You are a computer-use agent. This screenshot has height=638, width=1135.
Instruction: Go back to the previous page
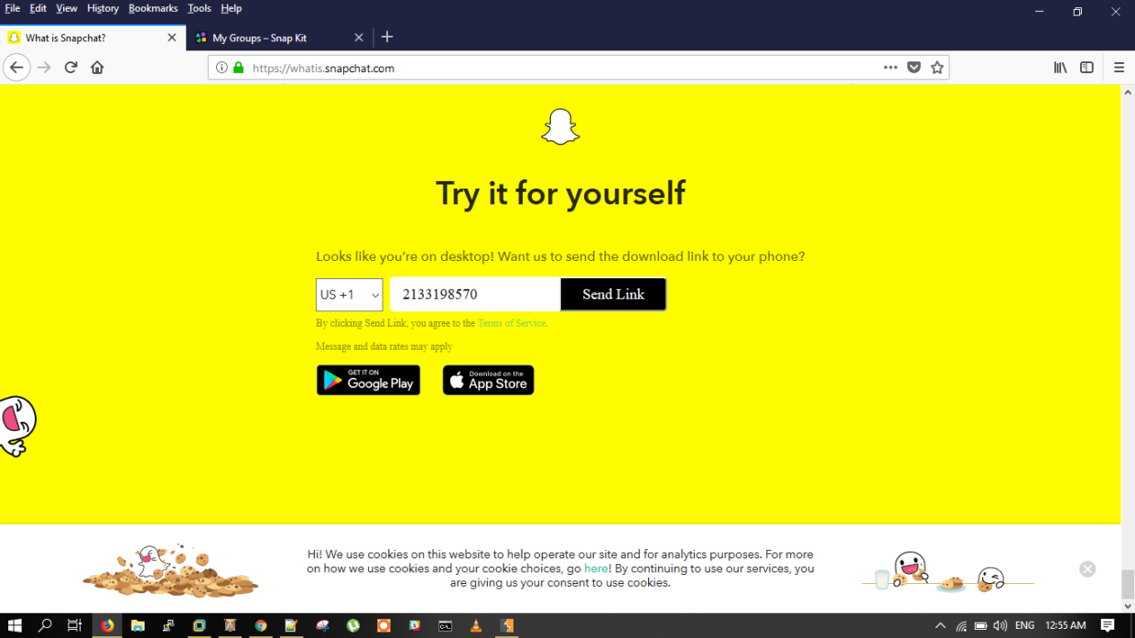click(16, 68)
